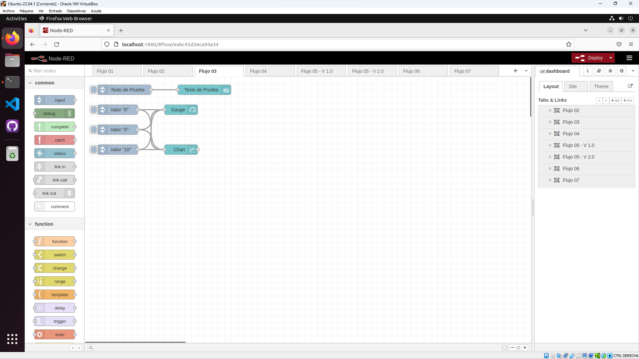Toggle the navigator map icon
The image size is (639, 359).
(x=505, y=348)
